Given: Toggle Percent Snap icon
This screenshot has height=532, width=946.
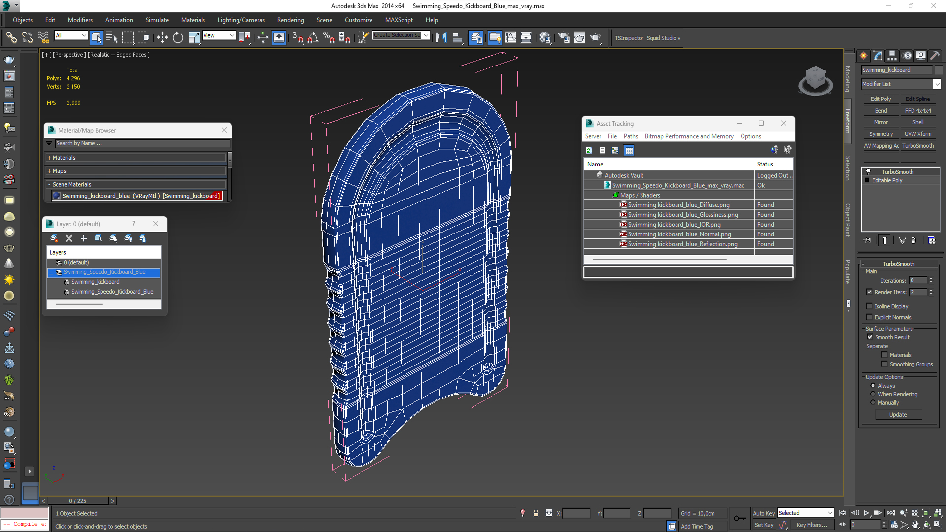Looking at the screenshot, I should click(329, 37).
